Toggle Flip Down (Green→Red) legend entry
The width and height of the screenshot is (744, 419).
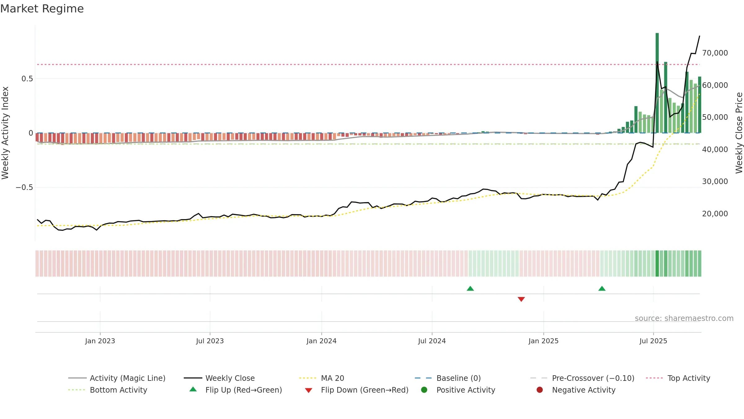click(356, 390)
